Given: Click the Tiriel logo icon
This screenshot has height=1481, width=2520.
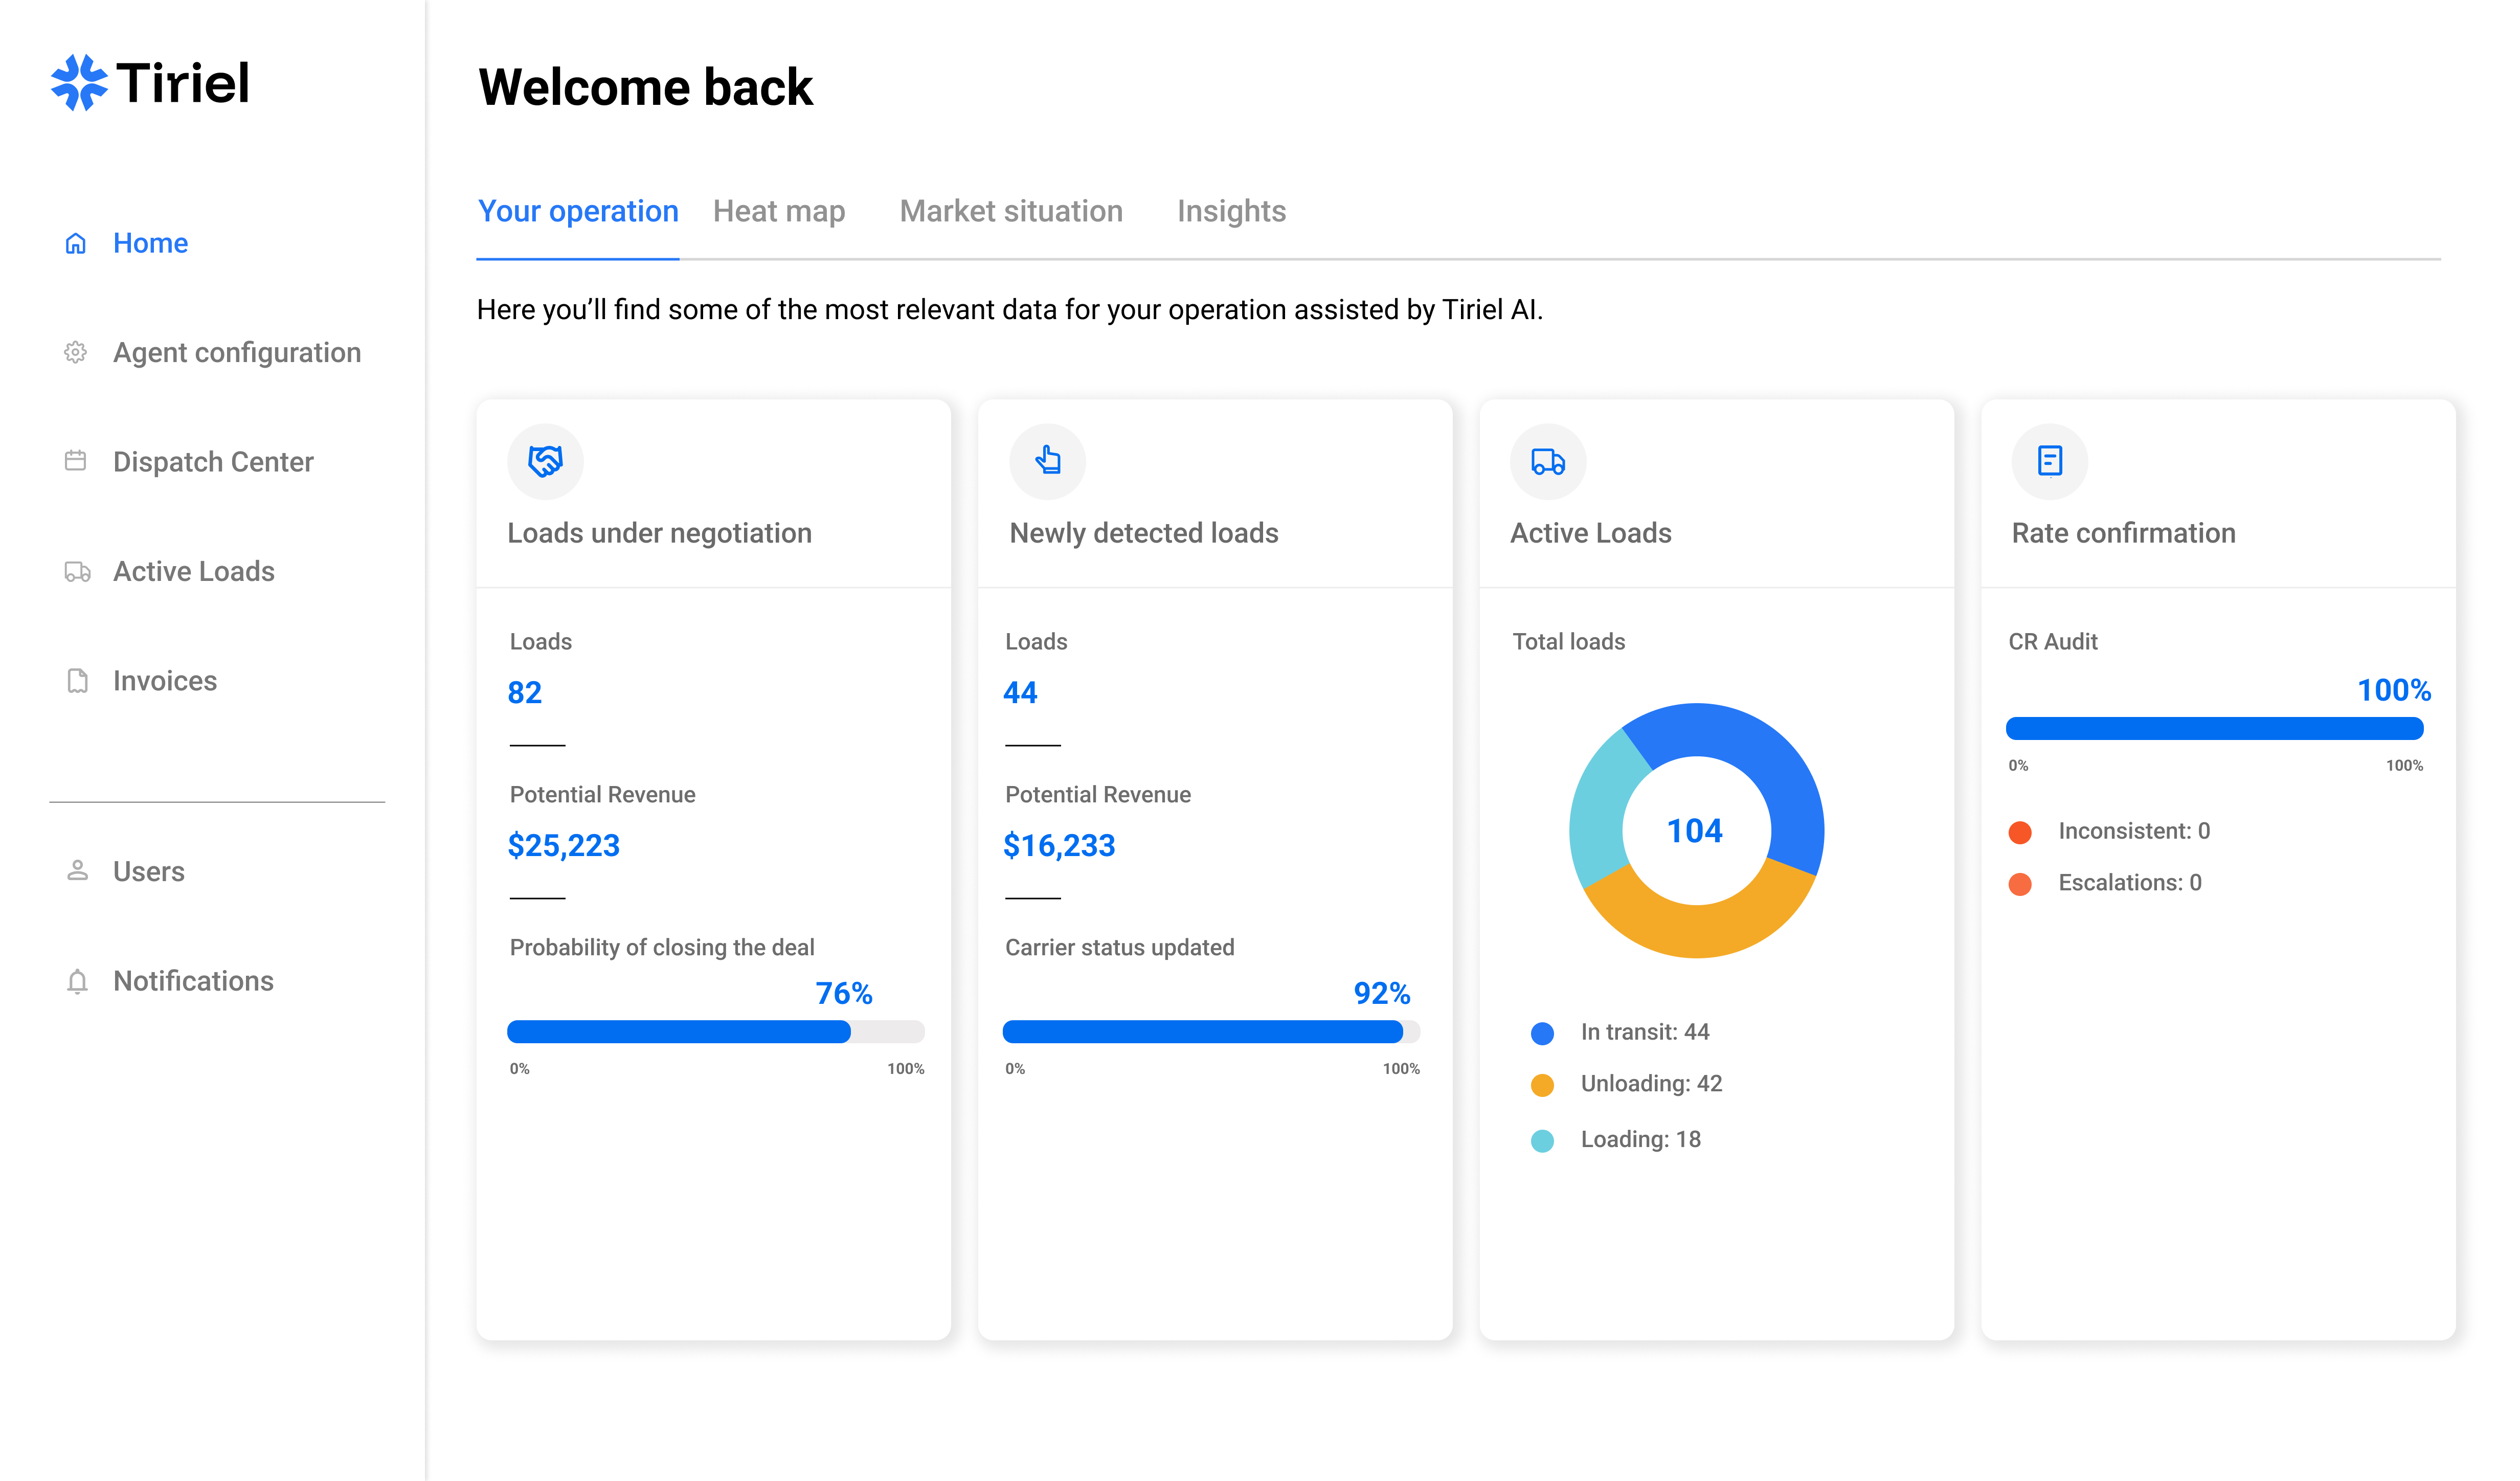Looking at the screenshot, I should [x=79, y=83].
